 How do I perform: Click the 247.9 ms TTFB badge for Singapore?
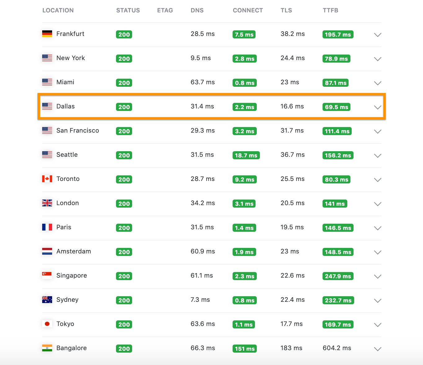pyautogui.click(x=338, y=276)
